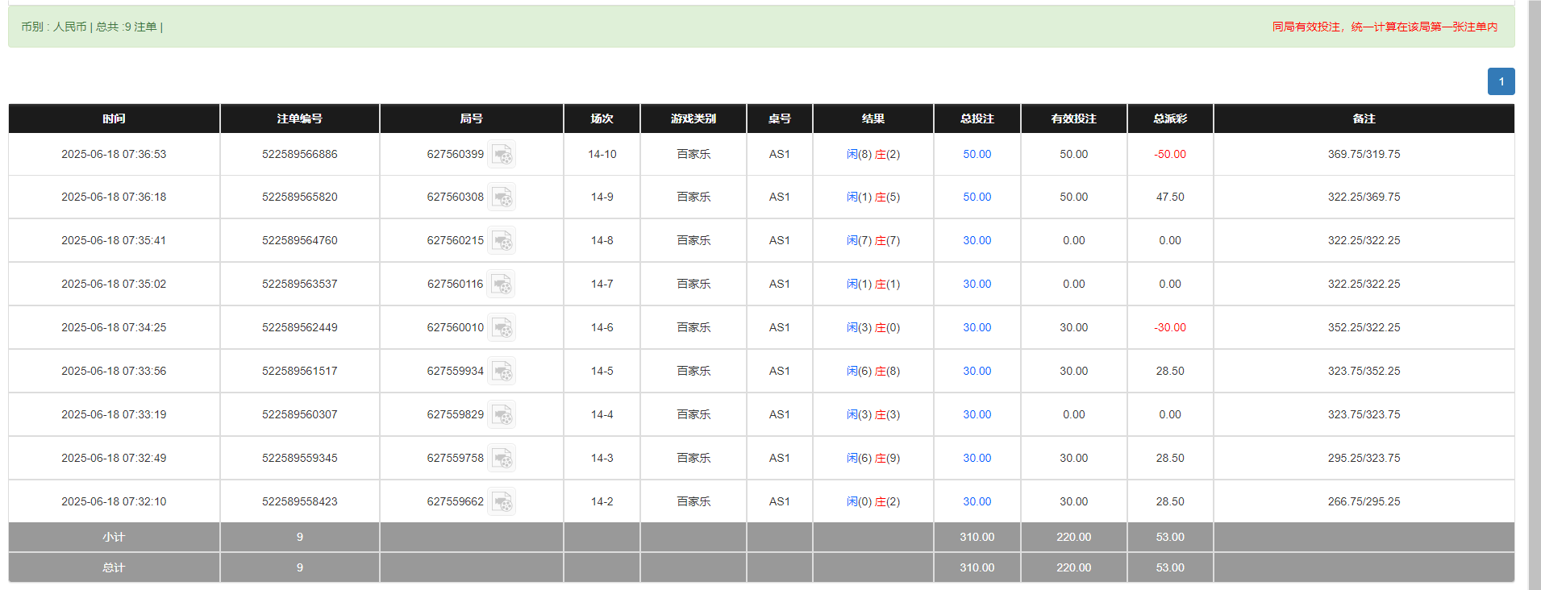Open video replay icon for round 627560308
Image resolution: width=1541 pixels, height=590 pixels.
point(502,197)
